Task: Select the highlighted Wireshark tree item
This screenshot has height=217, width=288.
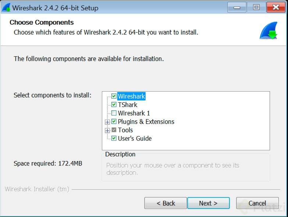Action: coord(131,96)
